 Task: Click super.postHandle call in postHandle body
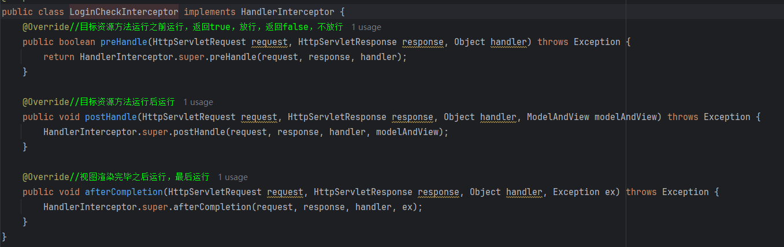186,132
